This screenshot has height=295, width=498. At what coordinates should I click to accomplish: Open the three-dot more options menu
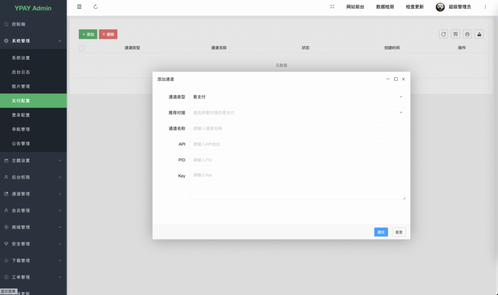(x=485, y=7)
